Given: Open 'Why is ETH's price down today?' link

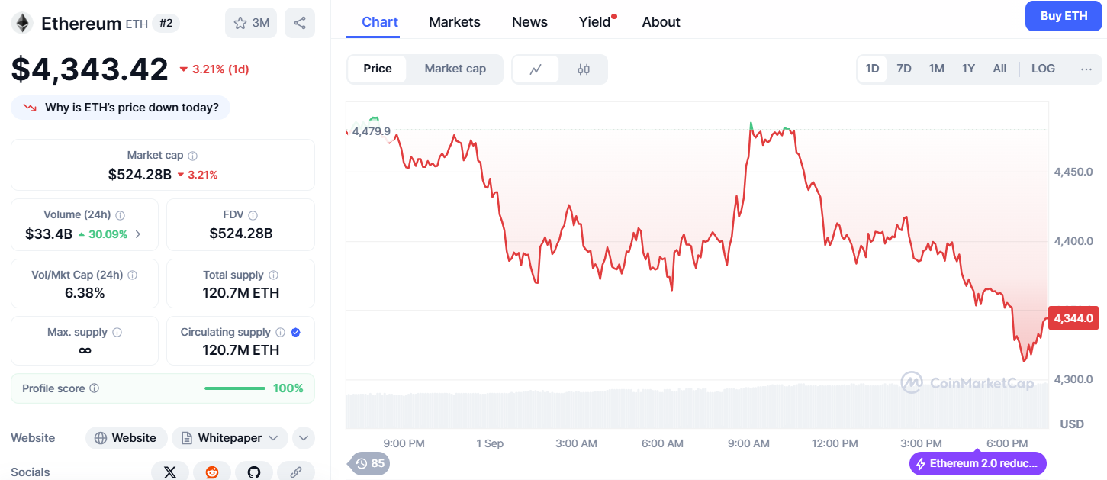Looking at the screenshot, I should (120, 107).
